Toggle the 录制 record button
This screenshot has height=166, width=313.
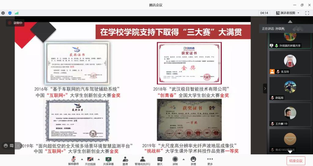[x=175, y=161]
